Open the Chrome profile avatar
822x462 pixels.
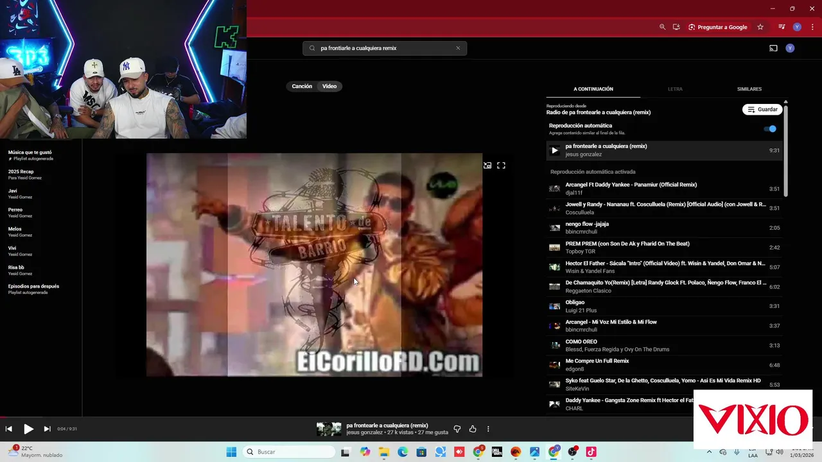click(797, 27)
